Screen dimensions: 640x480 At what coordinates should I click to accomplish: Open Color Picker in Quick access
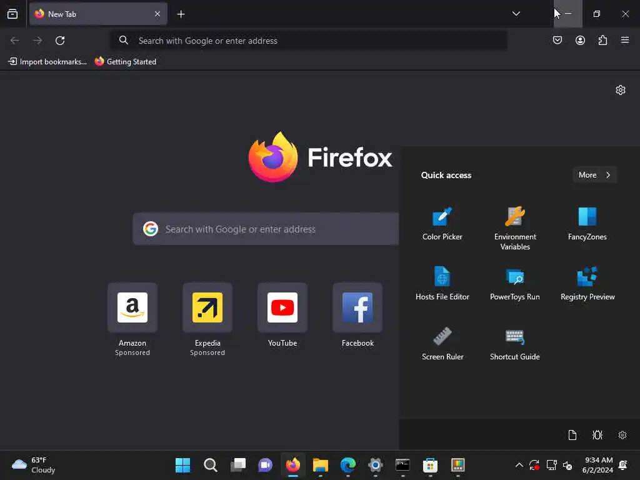point(442,224)
